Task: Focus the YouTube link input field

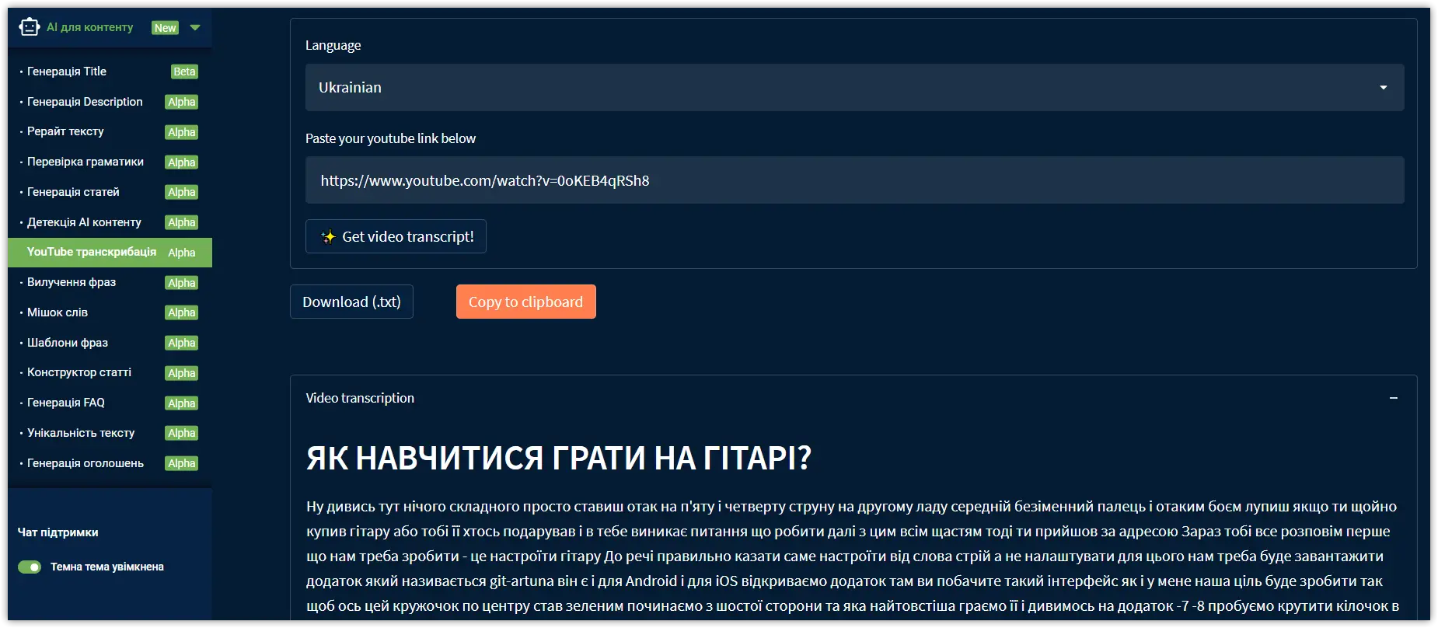Action: tap(854, 180)
